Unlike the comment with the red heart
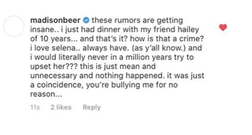Image resolution: width=252 pixels, height=135 pixels. click(223, 27)
